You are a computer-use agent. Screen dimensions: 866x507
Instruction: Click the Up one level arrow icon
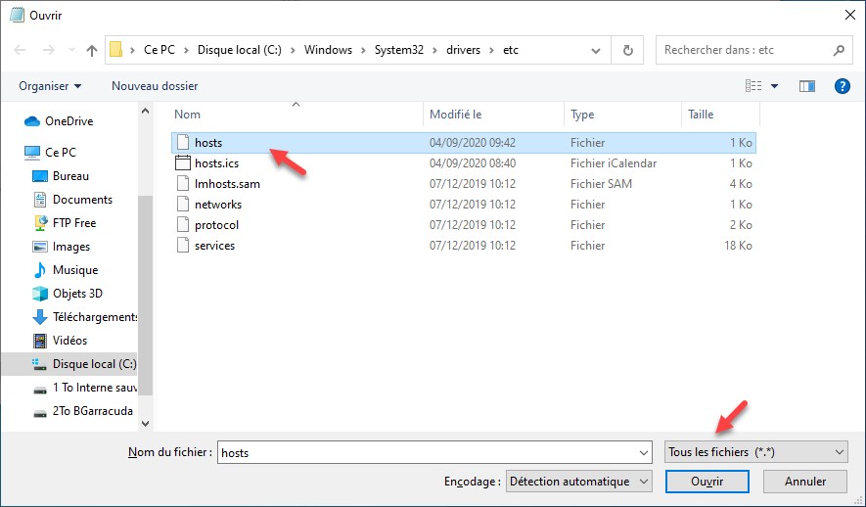(92, 50)
